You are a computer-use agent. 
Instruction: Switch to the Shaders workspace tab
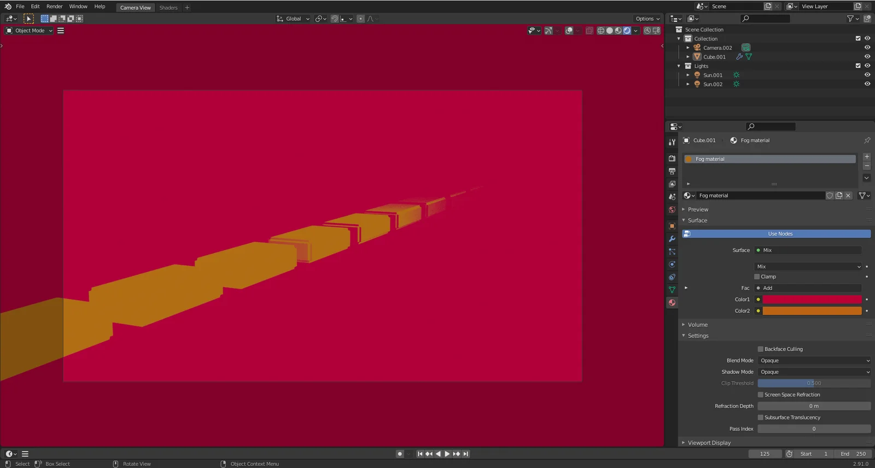(x=168, y=8)
